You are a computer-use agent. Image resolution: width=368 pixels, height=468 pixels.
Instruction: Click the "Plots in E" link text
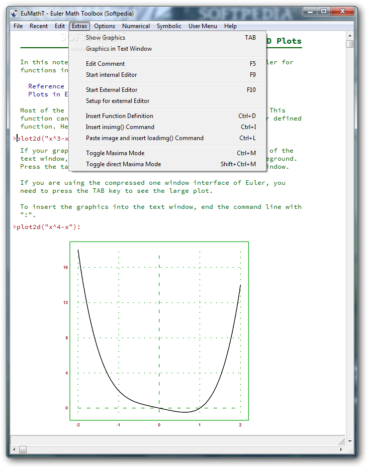pyautogui.click(x=48, y=94)
